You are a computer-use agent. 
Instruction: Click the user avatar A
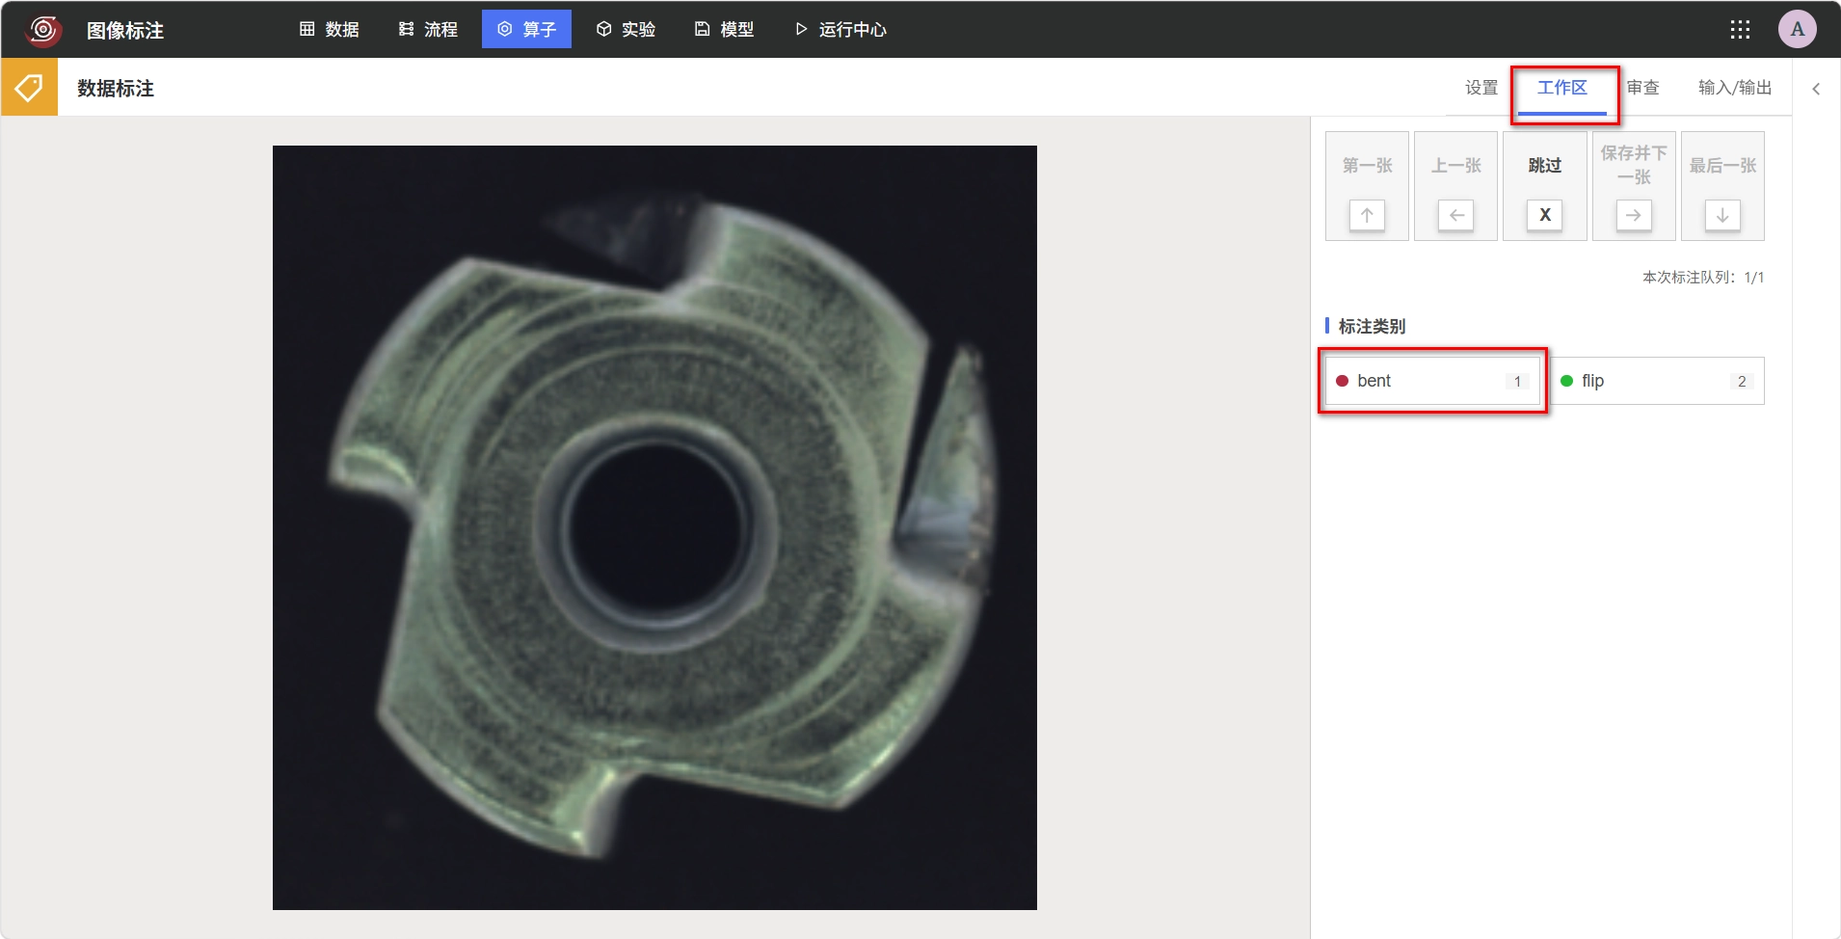coord(1798,30)
